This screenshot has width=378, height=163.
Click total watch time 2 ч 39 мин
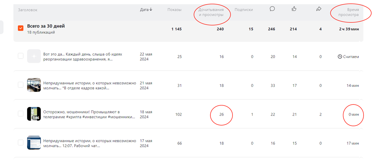pos(349,29)
